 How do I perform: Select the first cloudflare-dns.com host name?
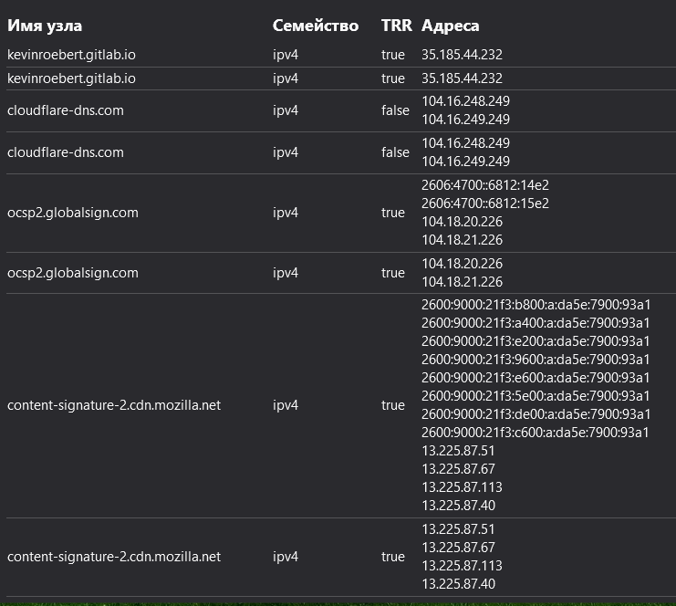click(x=66, y=110)
